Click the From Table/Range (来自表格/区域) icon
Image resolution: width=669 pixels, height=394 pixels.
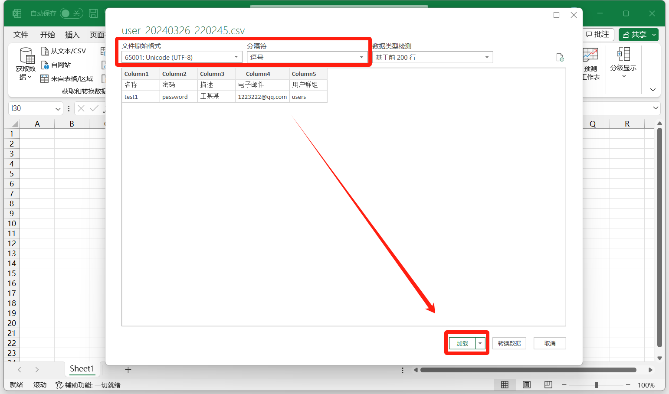(x=44, y=79)
